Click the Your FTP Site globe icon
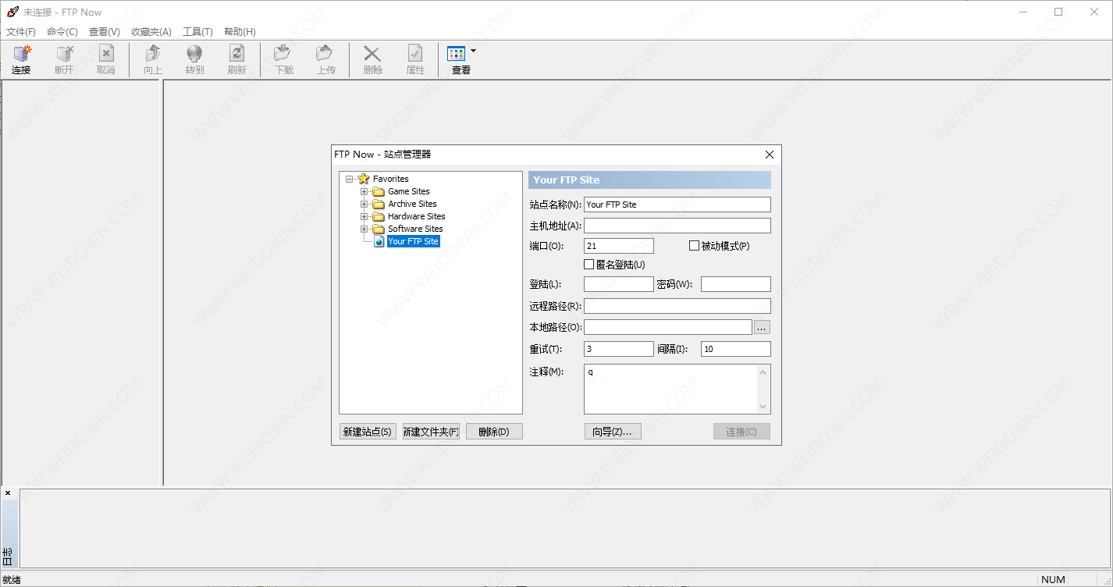The width and height of the screenshot is (1113, 587). click(379, 241)
